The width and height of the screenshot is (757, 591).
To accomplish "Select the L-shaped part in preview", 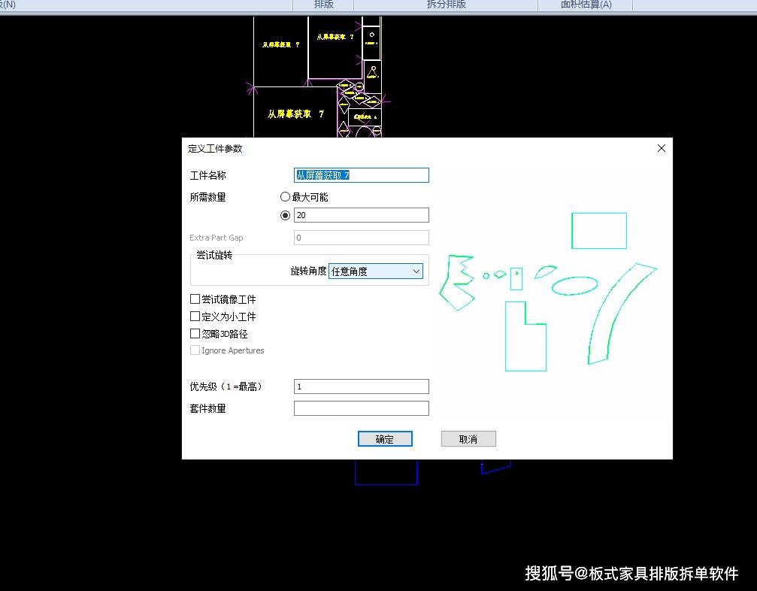I will tap(525, 337).
